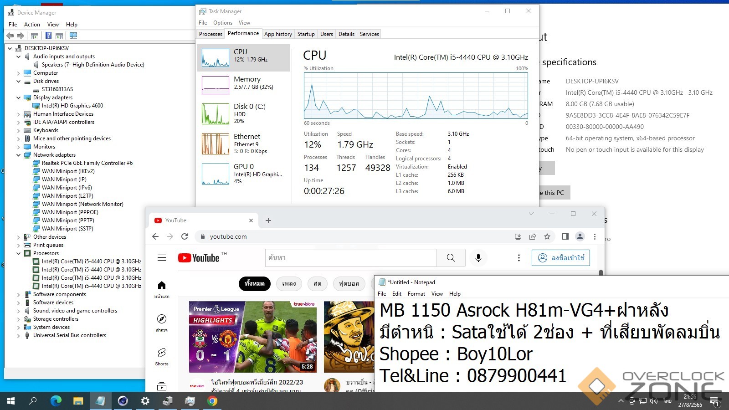The image size is (729, 410).
Task: Select the เพลง filter chip on YouTube
Action: [x=289, y=283]
